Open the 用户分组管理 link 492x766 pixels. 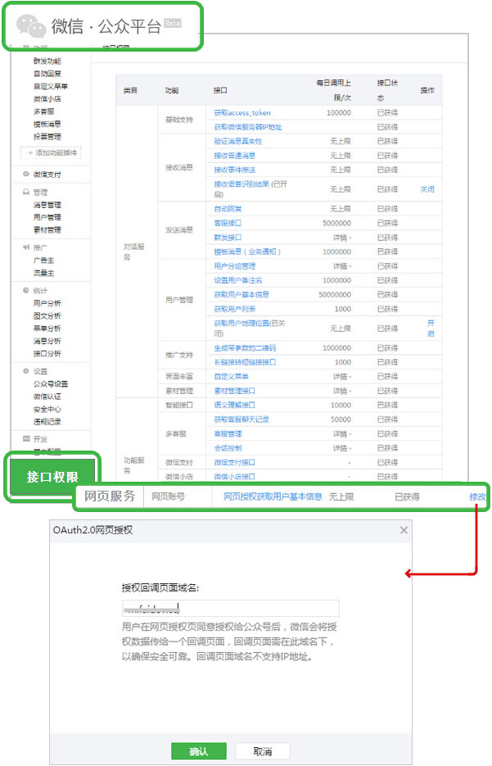point(234,266)
